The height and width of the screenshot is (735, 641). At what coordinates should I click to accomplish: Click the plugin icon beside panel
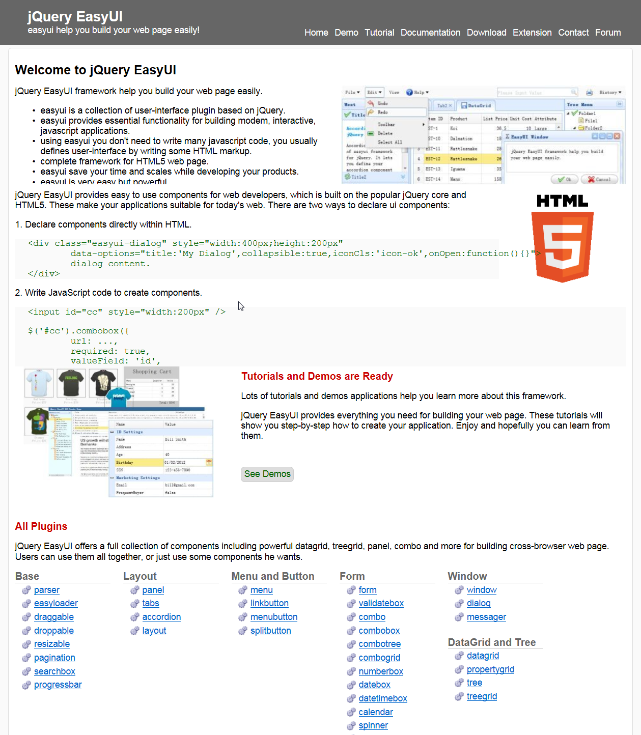[135, 590]
